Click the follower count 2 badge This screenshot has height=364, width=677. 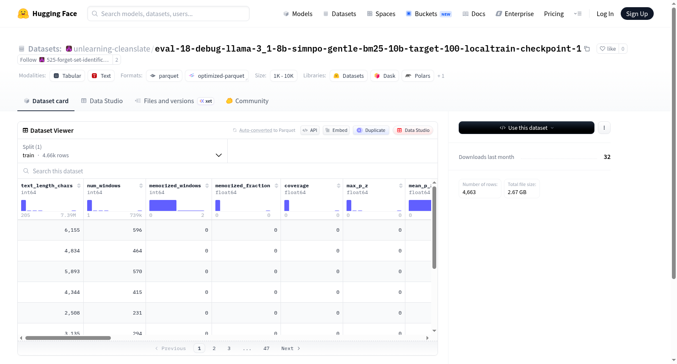click(117, 60)
